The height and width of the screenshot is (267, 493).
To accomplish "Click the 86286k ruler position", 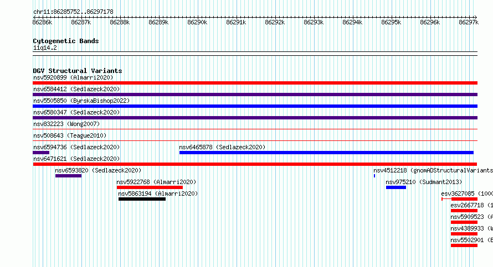I will coord(42,22).
